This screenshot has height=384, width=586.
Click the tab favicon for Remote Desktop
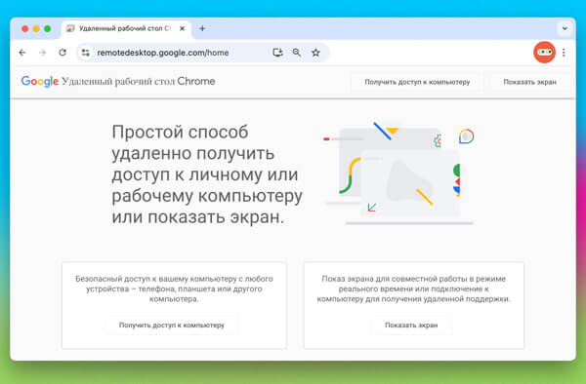[70, 28]
